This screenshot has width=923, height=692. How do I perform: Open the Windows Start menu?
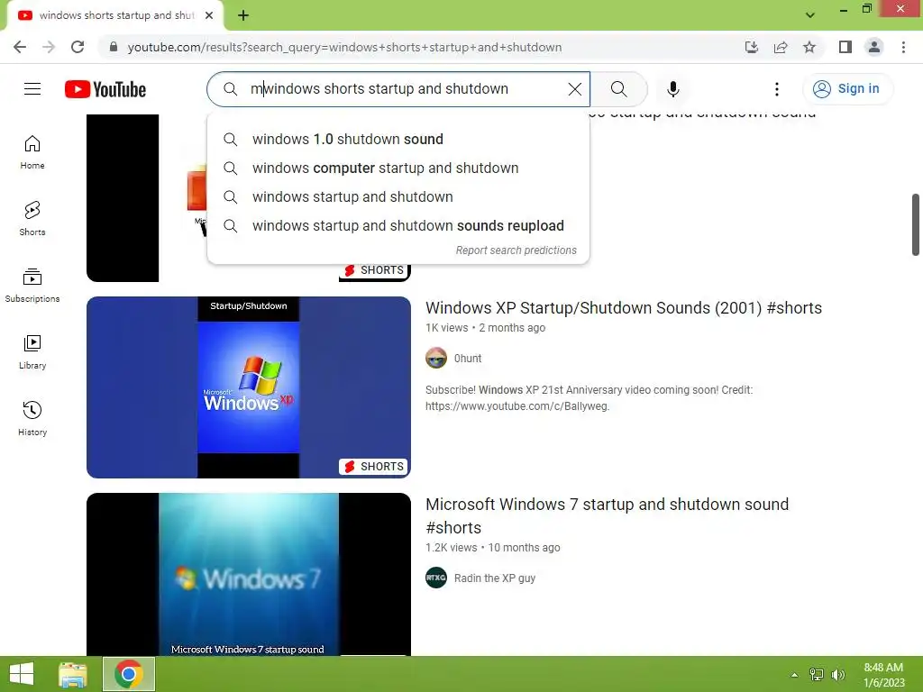pos(22,674)
